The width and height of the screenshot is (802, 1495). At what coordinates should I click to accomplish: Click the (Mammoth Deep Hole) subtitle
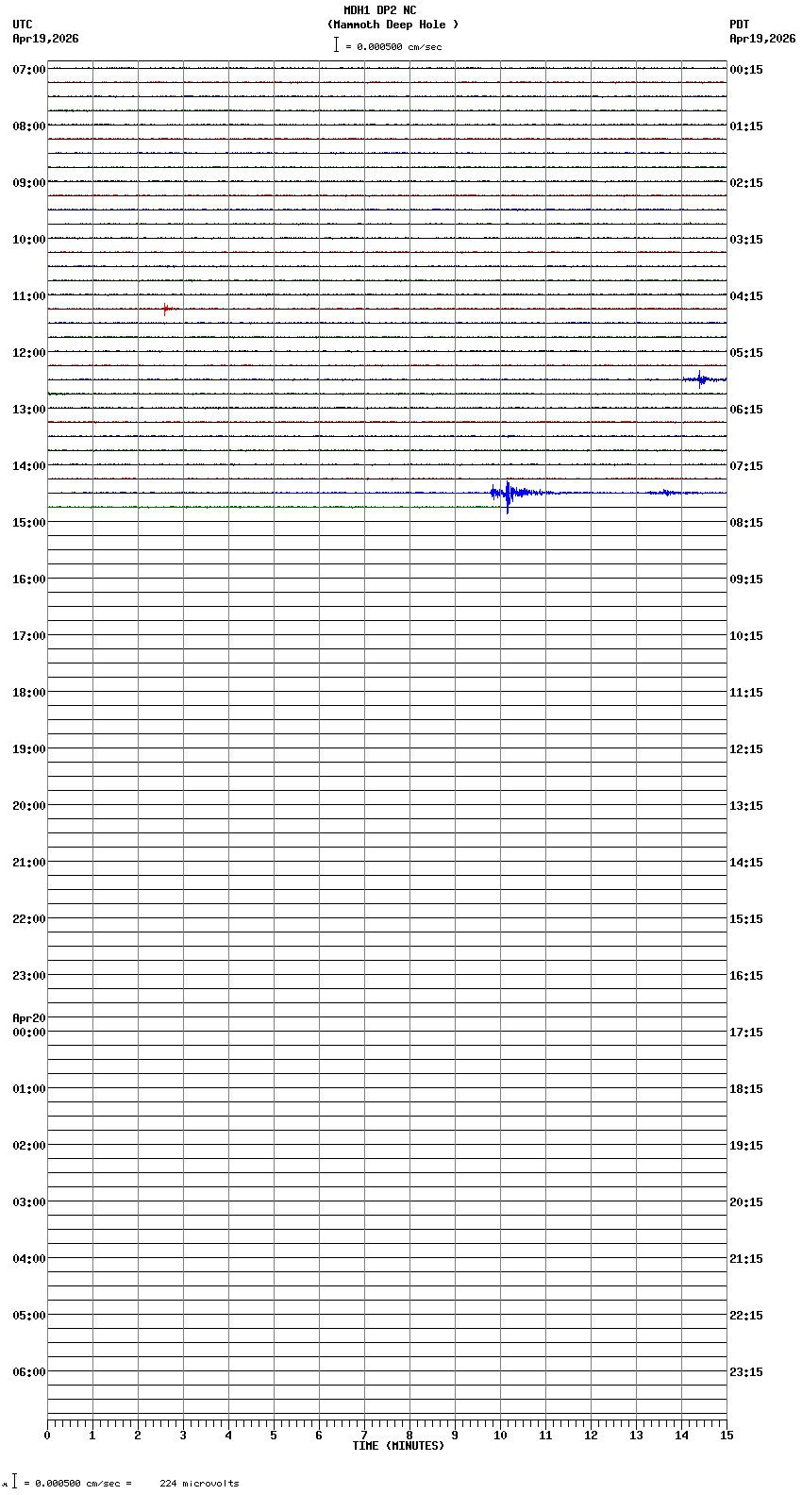[x=393, y=25]
